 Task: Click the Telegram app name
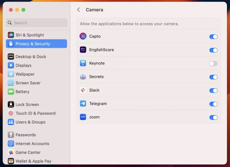click(x=98, y=104)
